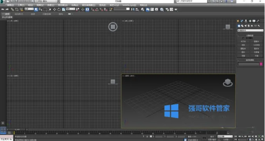Open the named selection sets dropdown
Image resolution: width=265 pixels, height=141 pixels.
click(121, 9)
